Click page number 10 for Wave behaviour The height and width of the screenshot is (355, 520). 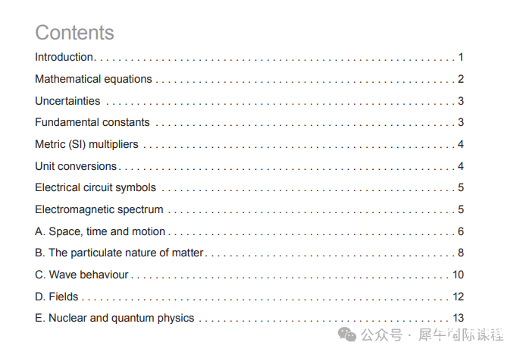[459, 275]
